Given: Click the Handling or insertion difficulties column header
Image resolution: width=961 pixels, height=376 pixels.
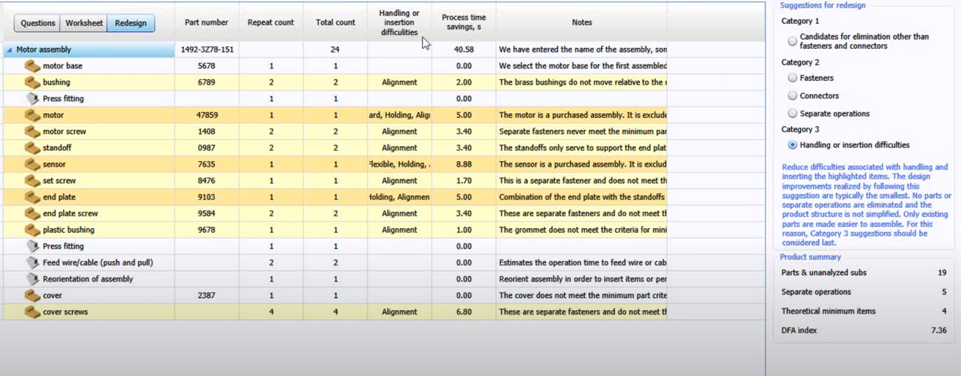Looking at the screenshot, I should tap(399, 23).
